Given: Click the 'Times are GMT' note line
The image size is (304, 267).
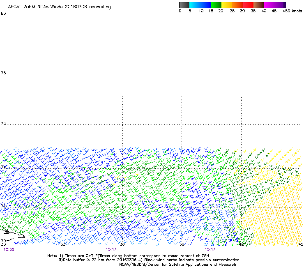Looking at the screenshot, I should point(128,256).
